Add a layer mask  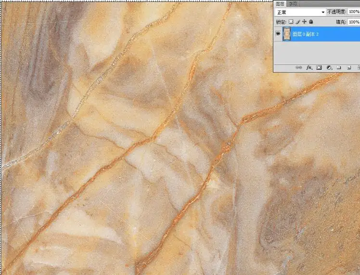click(x=319, y=68)
